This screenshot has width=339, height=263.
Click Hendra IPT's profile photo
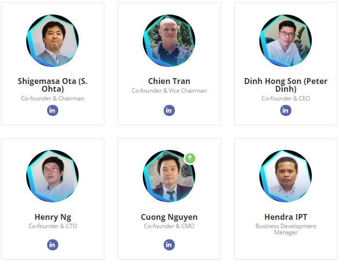(x=286, y=176)
